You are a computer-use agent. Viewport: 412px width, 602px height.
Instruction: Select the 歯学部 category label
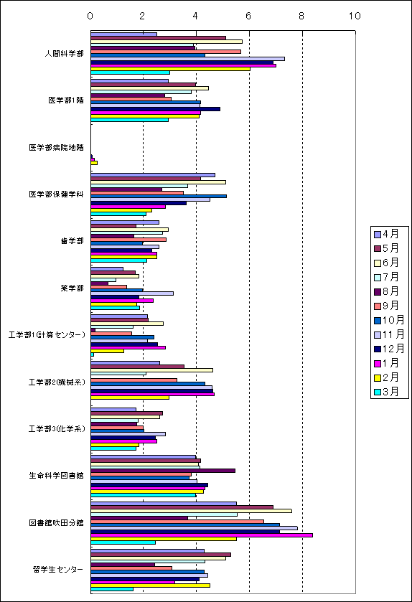click(x=72, y=241)
